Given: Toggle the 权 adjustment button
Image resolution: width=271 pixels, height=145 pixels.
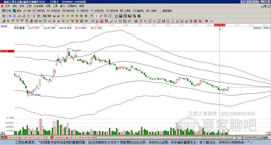Looking at the screenshot, I should tap(34, 16).
